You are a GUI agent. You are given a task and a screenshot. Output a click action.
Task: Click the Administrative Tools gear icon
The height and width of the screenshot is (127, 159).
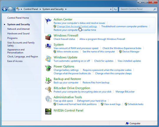[48, 99]
